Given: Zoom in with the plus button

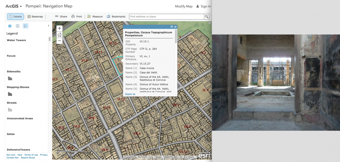Looking at the screenshot, I should (59, 28).
